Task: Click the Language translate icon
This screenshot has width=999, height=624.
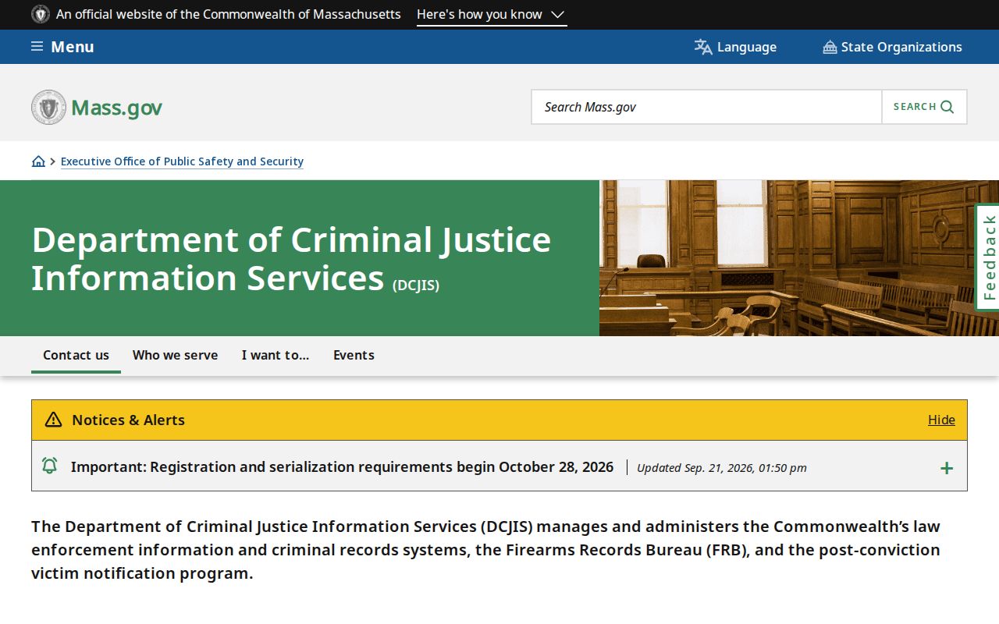Action: 703,47
